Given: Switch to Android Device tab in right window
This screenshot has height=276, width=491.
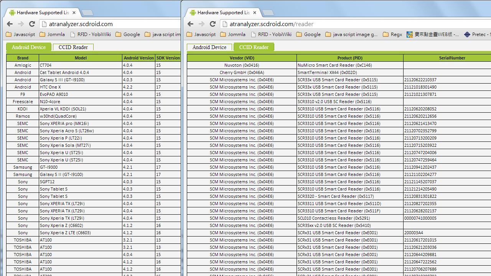Looking at the screenshot, I should coord(209,47).
